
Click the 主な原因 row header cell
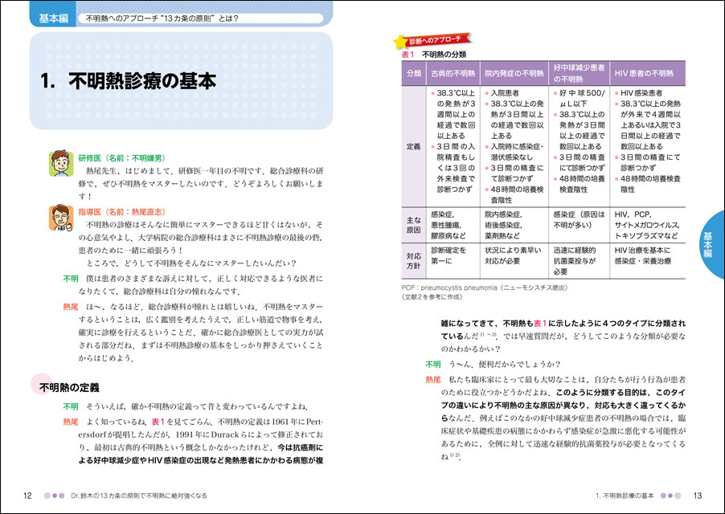pyautogui.click(x=413, y=226)
